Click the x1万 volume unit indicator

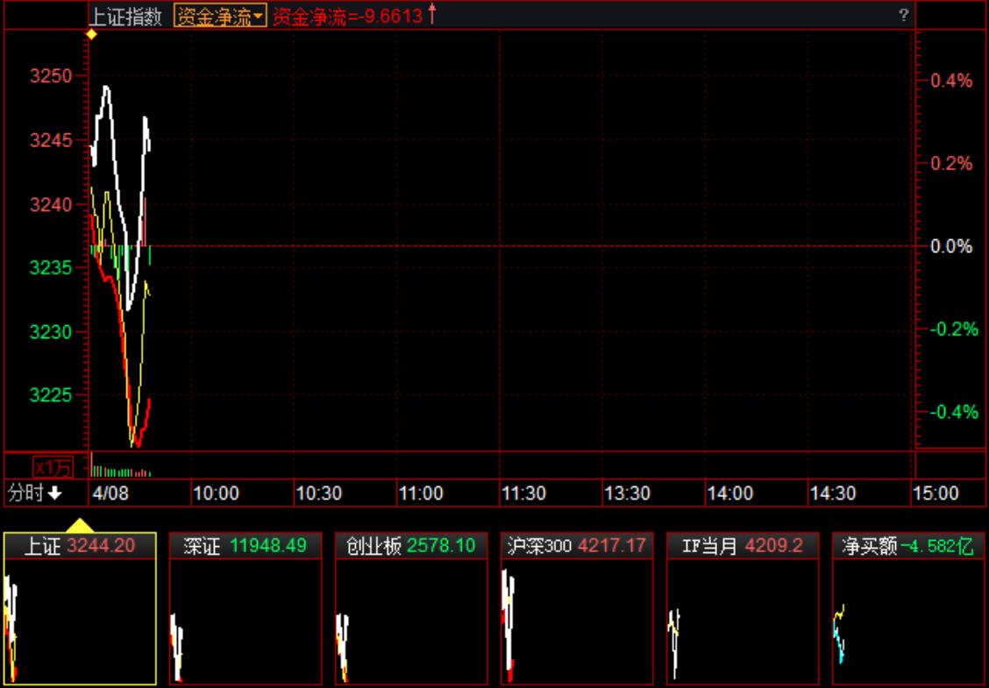[53, 466]
